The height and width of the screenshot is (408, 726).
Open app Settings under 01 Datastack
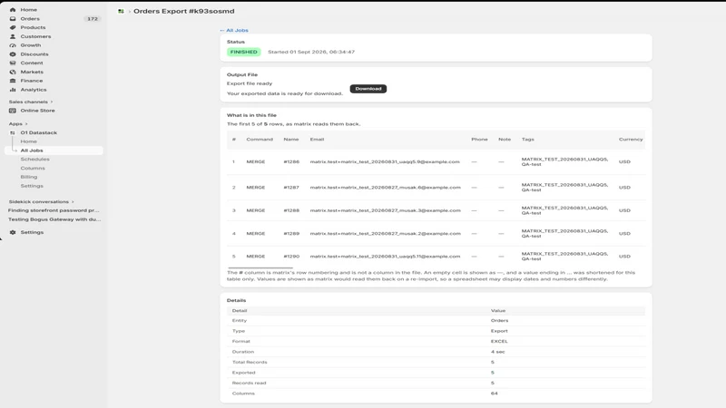(32, 186)
